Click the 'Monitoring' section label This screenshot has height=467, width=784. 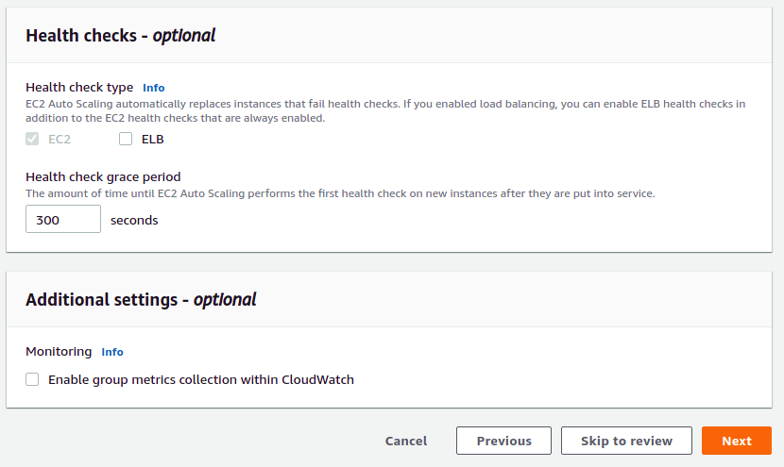tap(59, 352)
